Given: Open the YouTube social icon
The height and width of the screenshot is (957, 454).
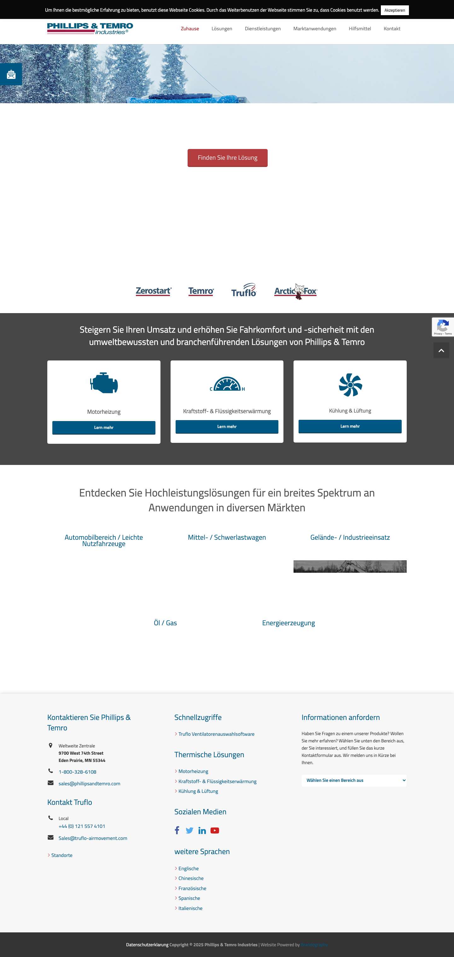Looking at the screenshot, I should pos(215,830).
